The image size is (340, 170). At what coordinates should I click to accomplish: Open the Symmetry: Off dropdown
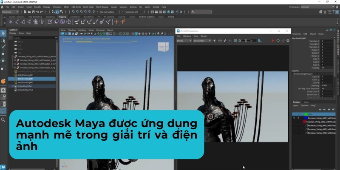tap(133, 12)
